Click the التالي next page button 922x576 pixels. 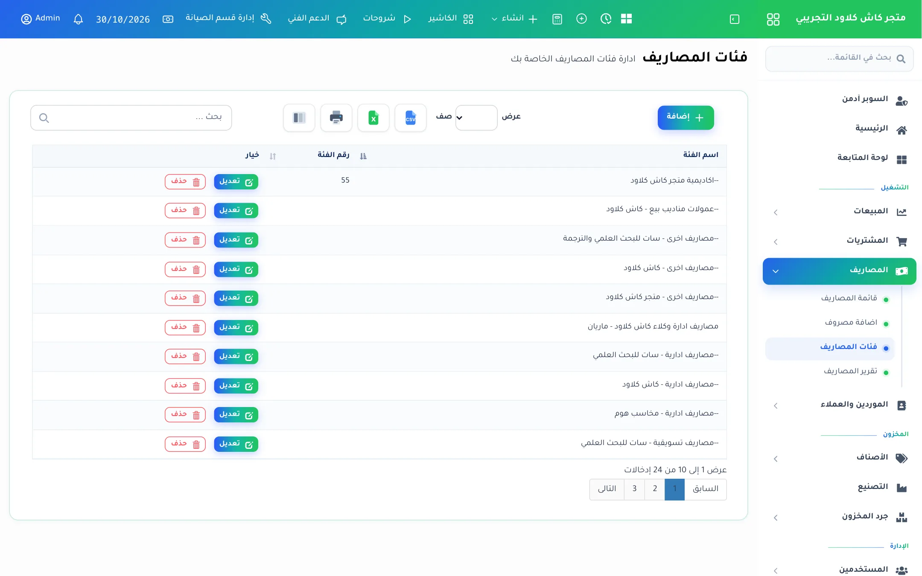(607, 489)
